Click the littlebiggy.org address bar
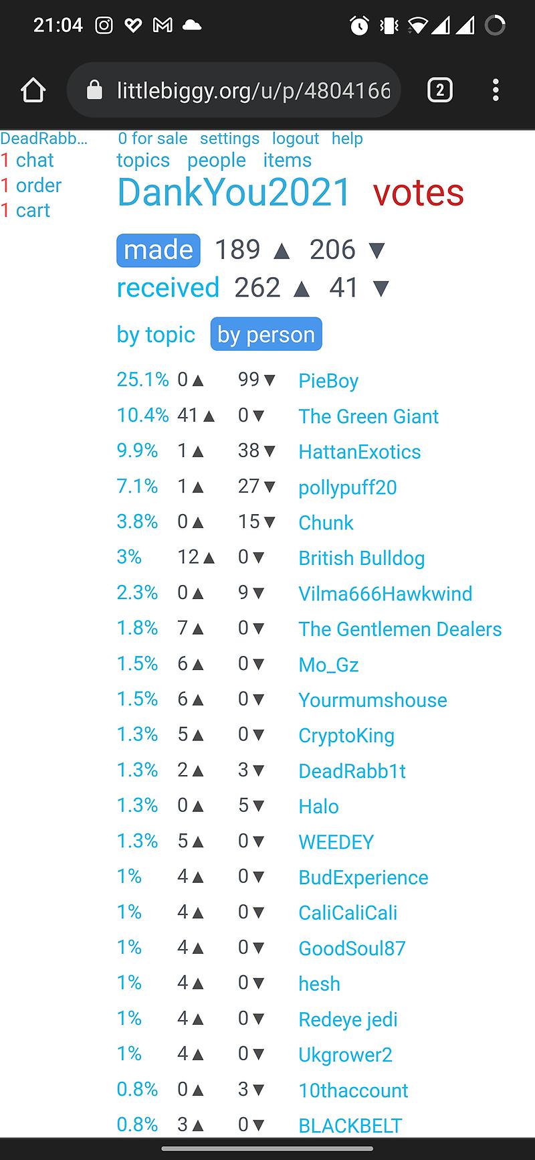Image resolution: width=535 pixels, height=1160 pixels. [253, 90]
